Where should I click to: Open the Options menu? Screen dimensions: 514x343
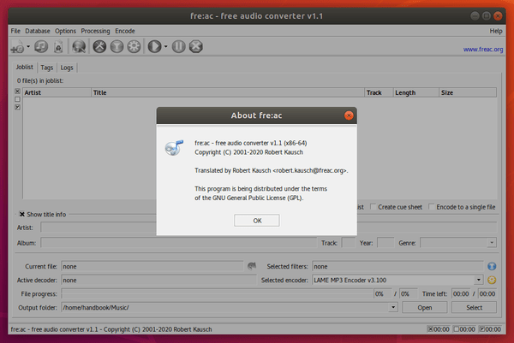65,31
